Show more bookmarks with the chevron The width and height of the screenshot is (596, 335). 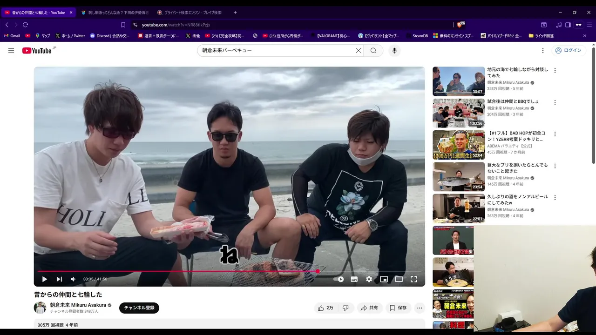click(x=585, y=36)
